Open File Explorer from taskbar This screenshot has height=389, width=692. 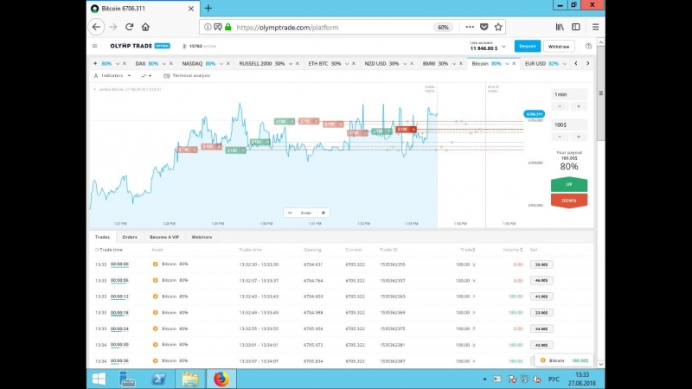pyautogui.click(x=190, y=379)
